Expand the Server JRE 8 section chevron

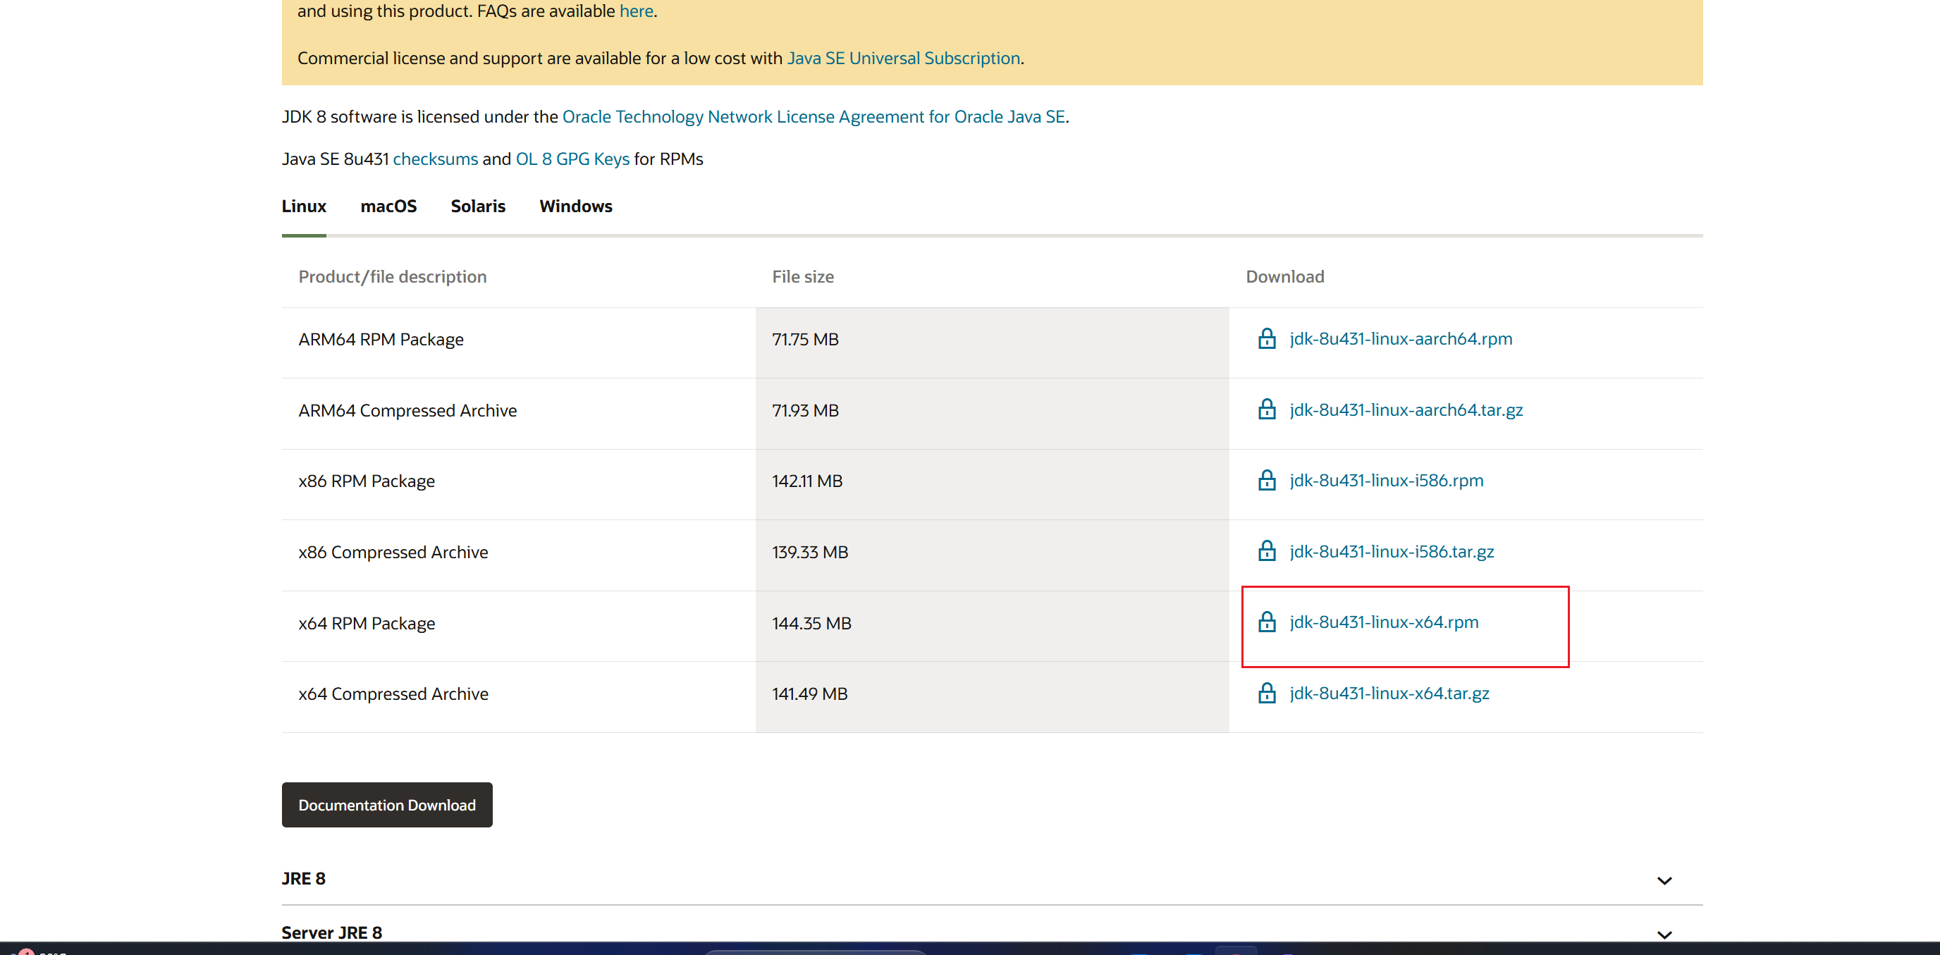[x=1664, y=934]
